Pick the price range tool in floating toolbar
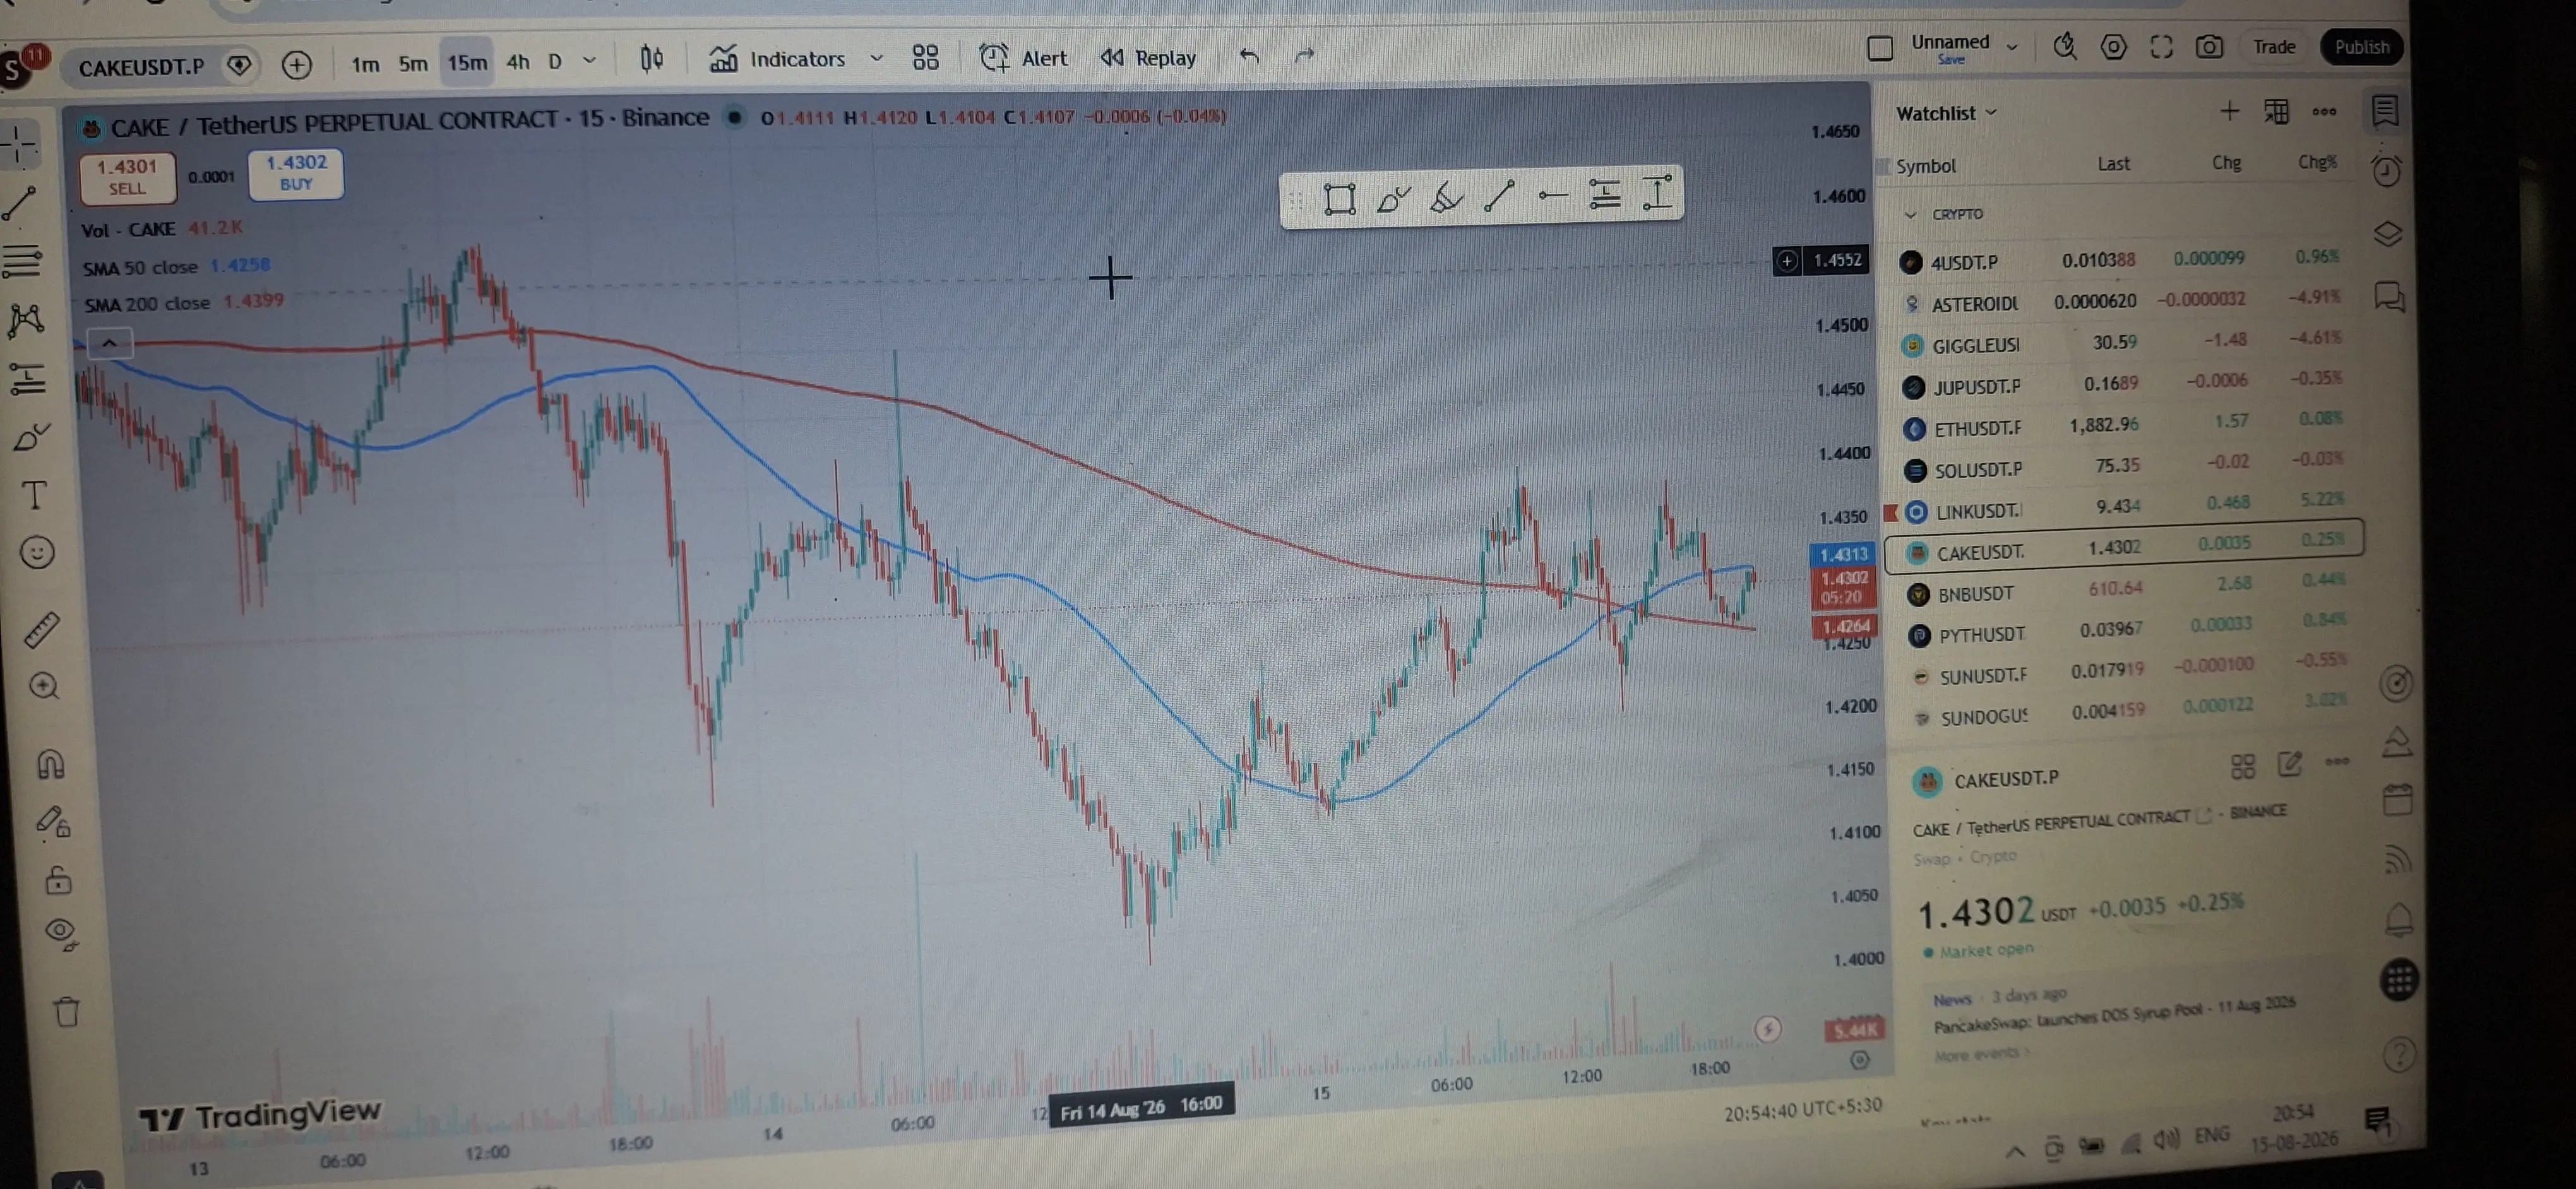 coord(1657,193)
